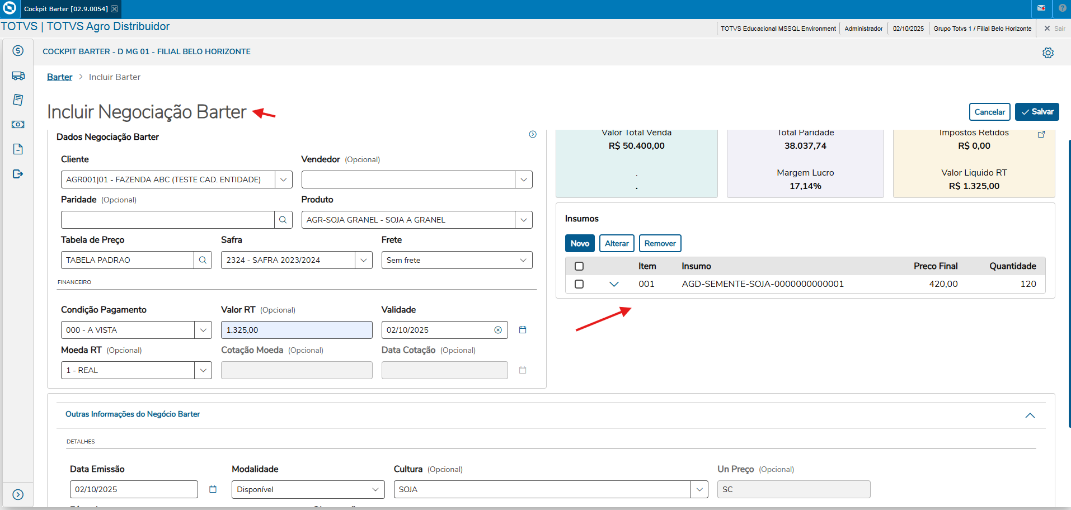The height and width of the screenshot is (510, 1071).
Task: Open the mail envelope icon
Action: pyautogui.click(x=1041, y=8)
